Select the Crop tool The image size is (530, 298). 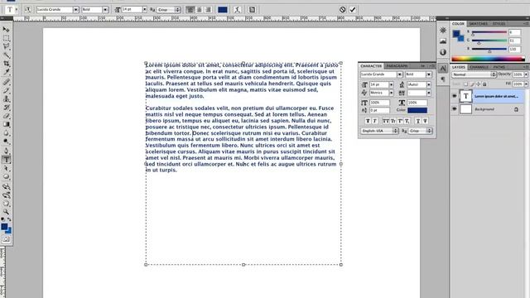click(6, 64)
